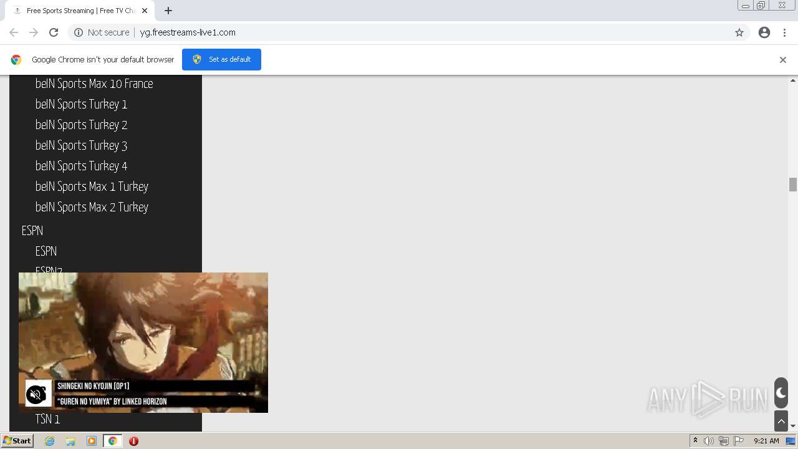Click scrollbar down arrow

[793, 426]
